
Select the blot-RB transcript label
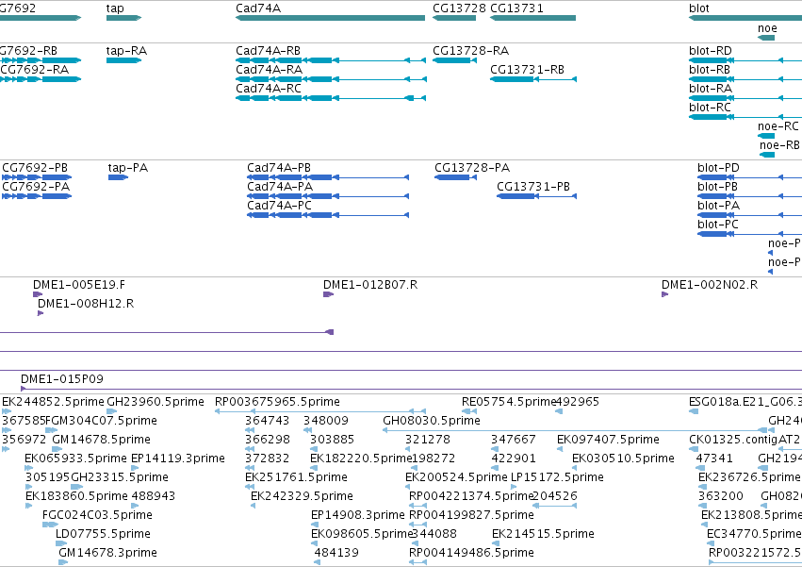tap(710, 69)
